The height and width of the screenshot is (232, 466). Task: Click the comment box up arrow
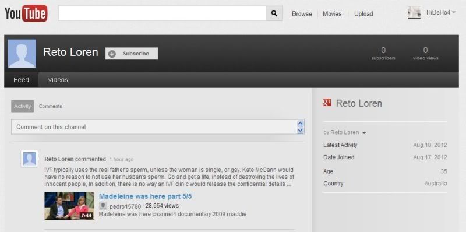[x=301, y=124]
